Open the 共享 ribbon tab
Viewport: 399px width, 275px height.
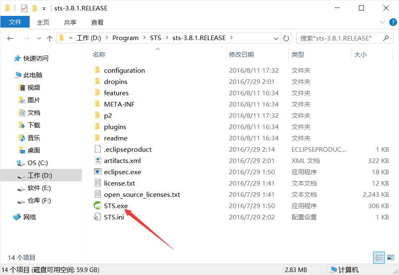70,23
